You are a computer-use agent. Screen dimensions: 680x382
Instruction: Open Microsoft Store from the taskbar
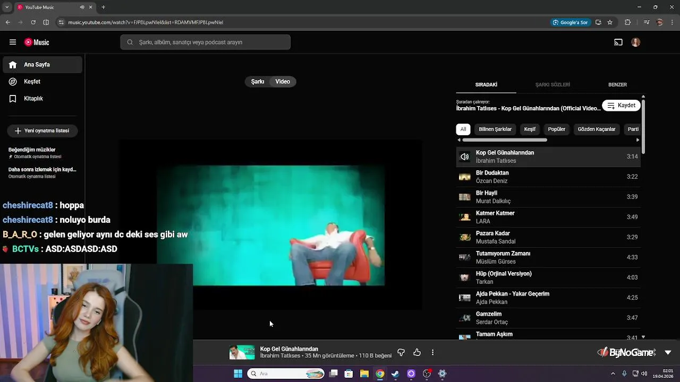coord(348,374)
